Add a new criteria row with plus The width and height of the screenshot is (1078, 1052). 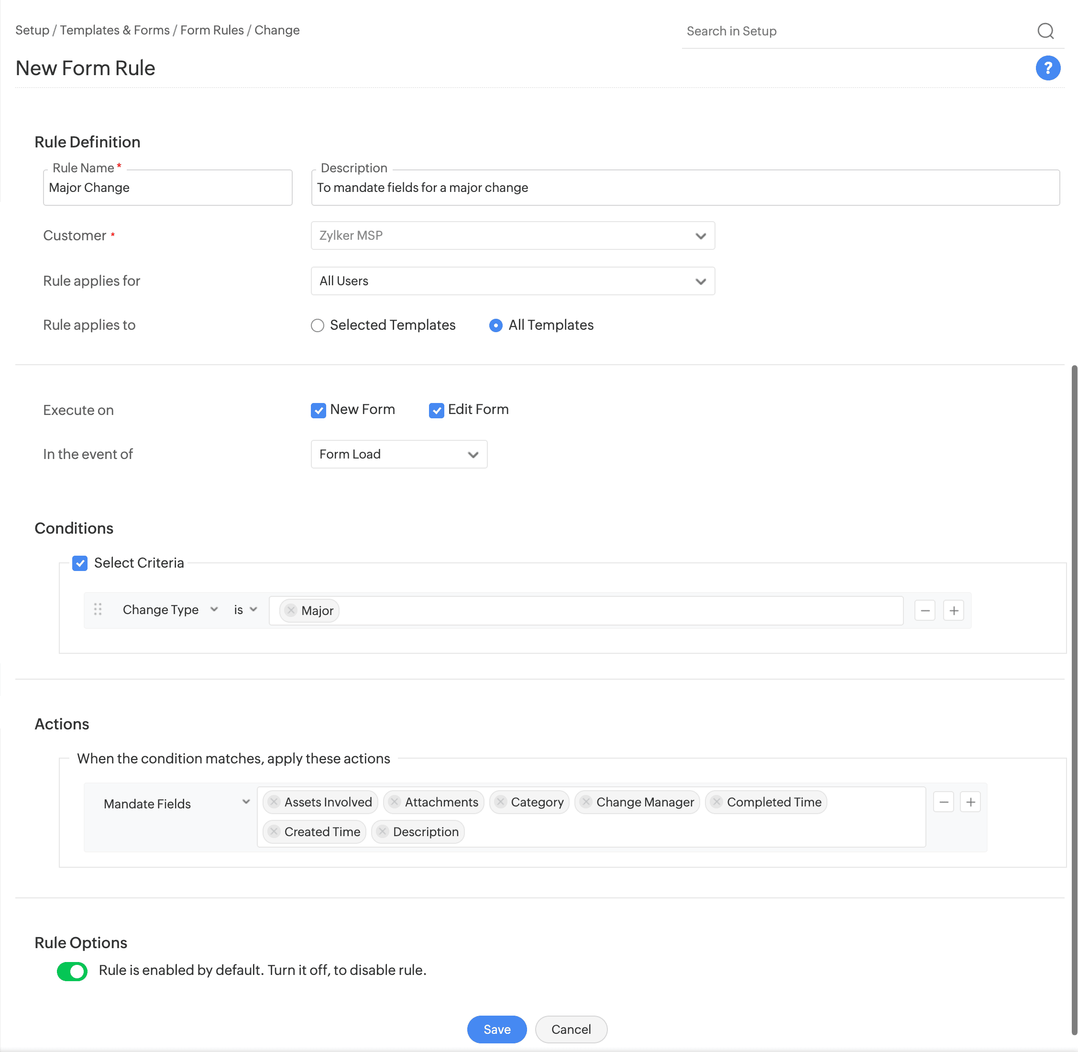953,610
